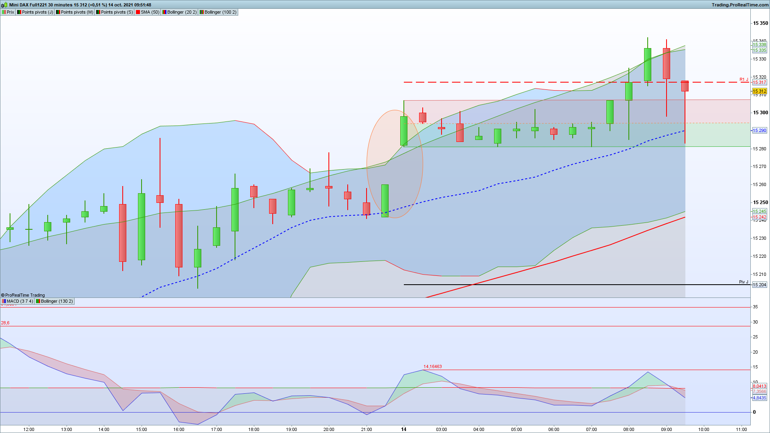
Task: Click the Bollinger (20 2) color icon
Action: [x=164, y=12]
